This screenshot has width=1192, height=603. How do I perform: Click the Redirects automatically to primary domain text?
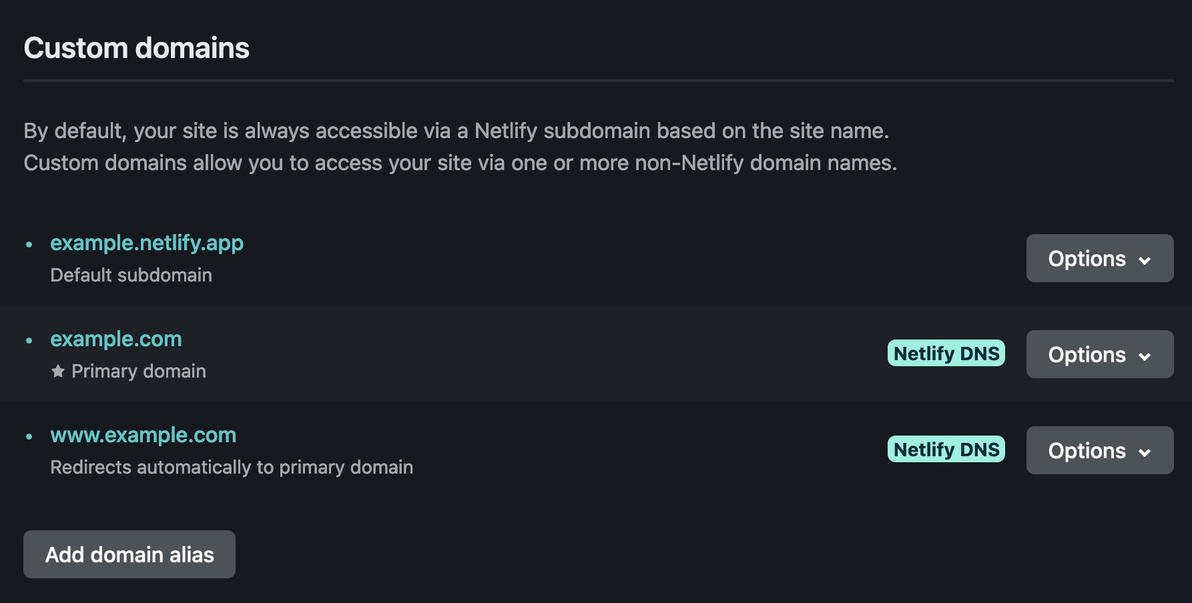click(232, 467)
